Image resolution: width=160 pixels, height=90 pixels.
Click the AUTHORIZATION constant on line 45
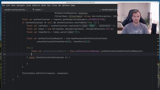(96, 19)
